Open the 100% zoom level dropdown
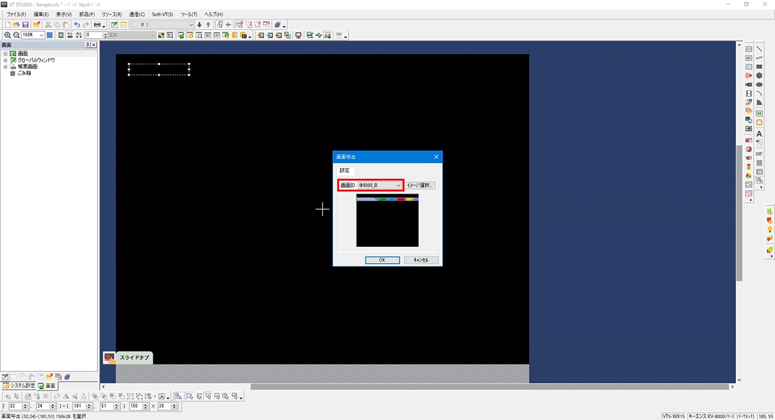The image size is (775, 420). (41, 35)
